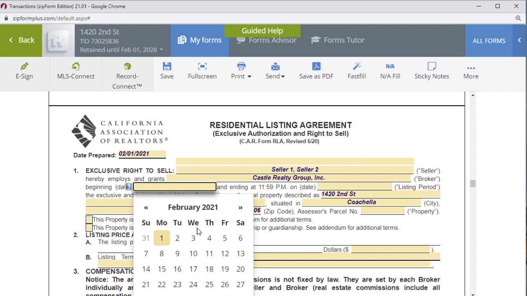Image resolution: width=527 pixels, height=296 pixels.
Task: Switch form to Fullscreen view
Action: tap(202, 71)
